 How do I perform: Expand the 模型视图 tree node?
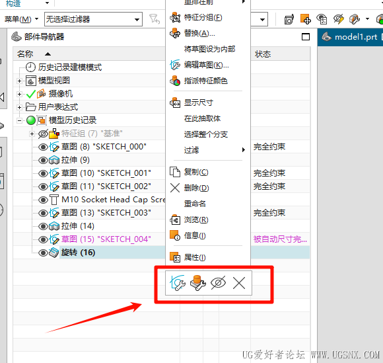(x=19, y=81)
